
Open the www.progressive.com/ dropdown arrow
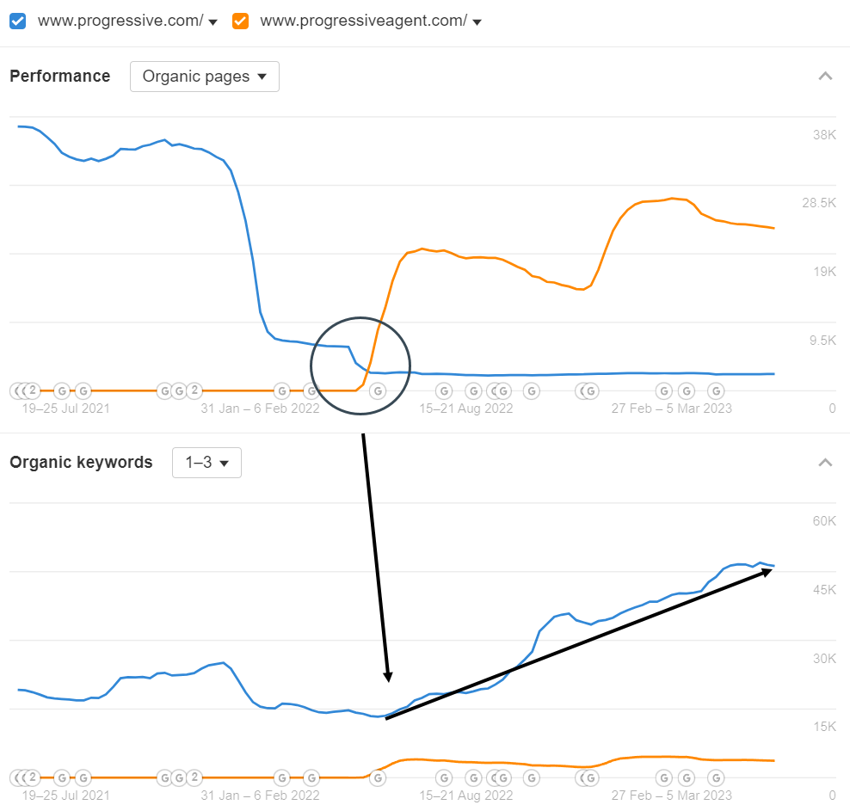tap(213, 22)
